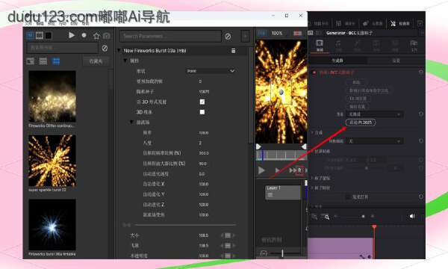Screen dimensions: 448x269
Task: Click the record dot icon in the top toolbar
Action: (84, 35)
